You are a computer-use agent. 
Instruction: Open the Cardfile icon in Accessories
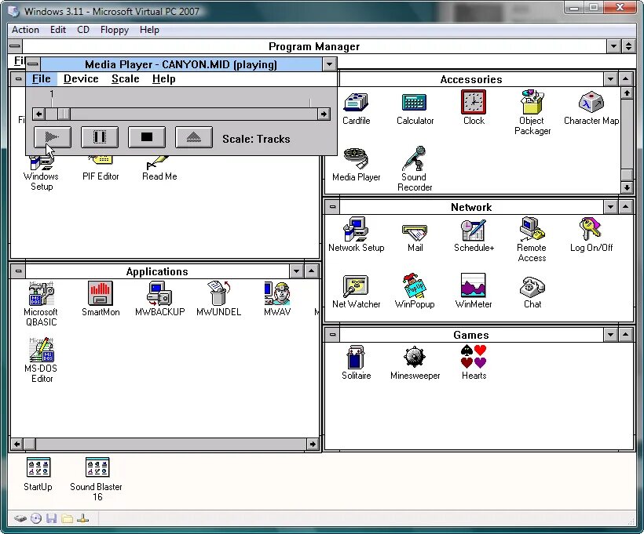coord(356,103)
